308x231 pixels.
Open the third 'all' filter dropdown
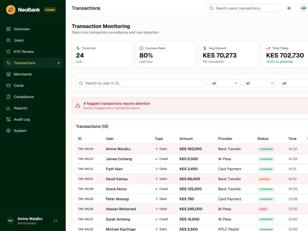[x=294, y=83]
